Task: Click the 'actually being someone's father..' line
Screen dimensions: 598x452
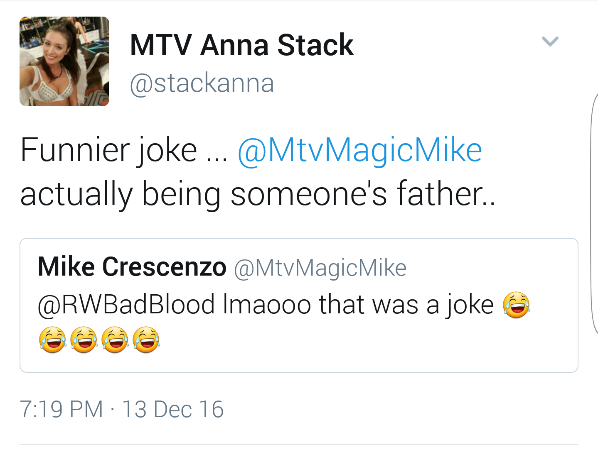Action: (x=258, y=194)
